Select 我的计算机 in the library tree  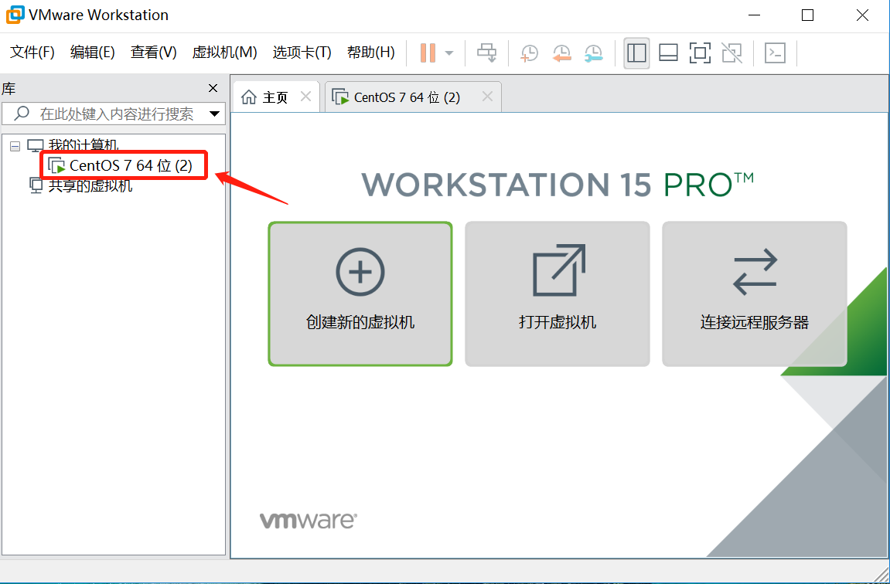point(84,145)
